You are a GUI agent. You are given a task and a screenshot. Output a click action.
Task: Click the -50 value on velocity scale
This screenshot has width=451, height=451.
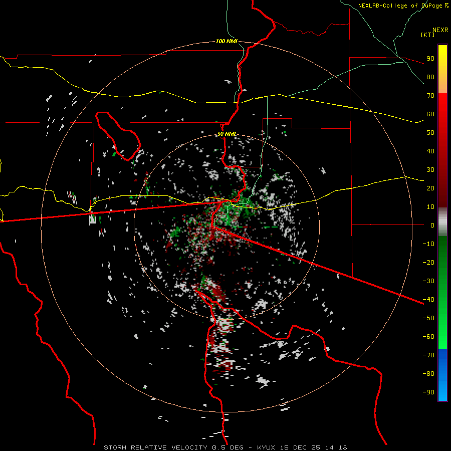click(x=428, y=318)
